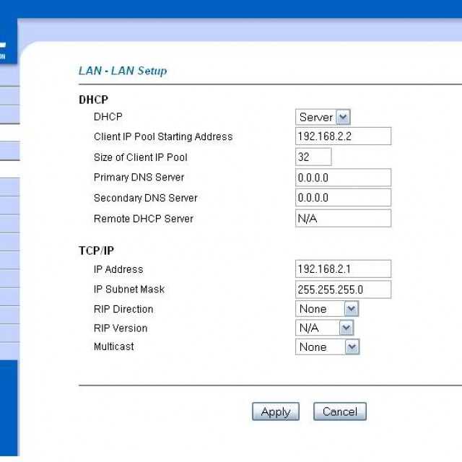Image resolution: width=462 pixels, height=462 pixels.
Task: Click the 'RIP Version' label
Action: [x=121, y=328]
